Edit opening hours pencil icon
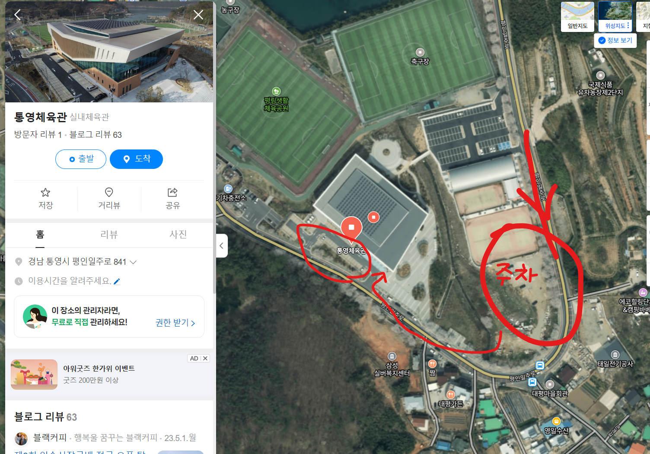 pos(117,282)
